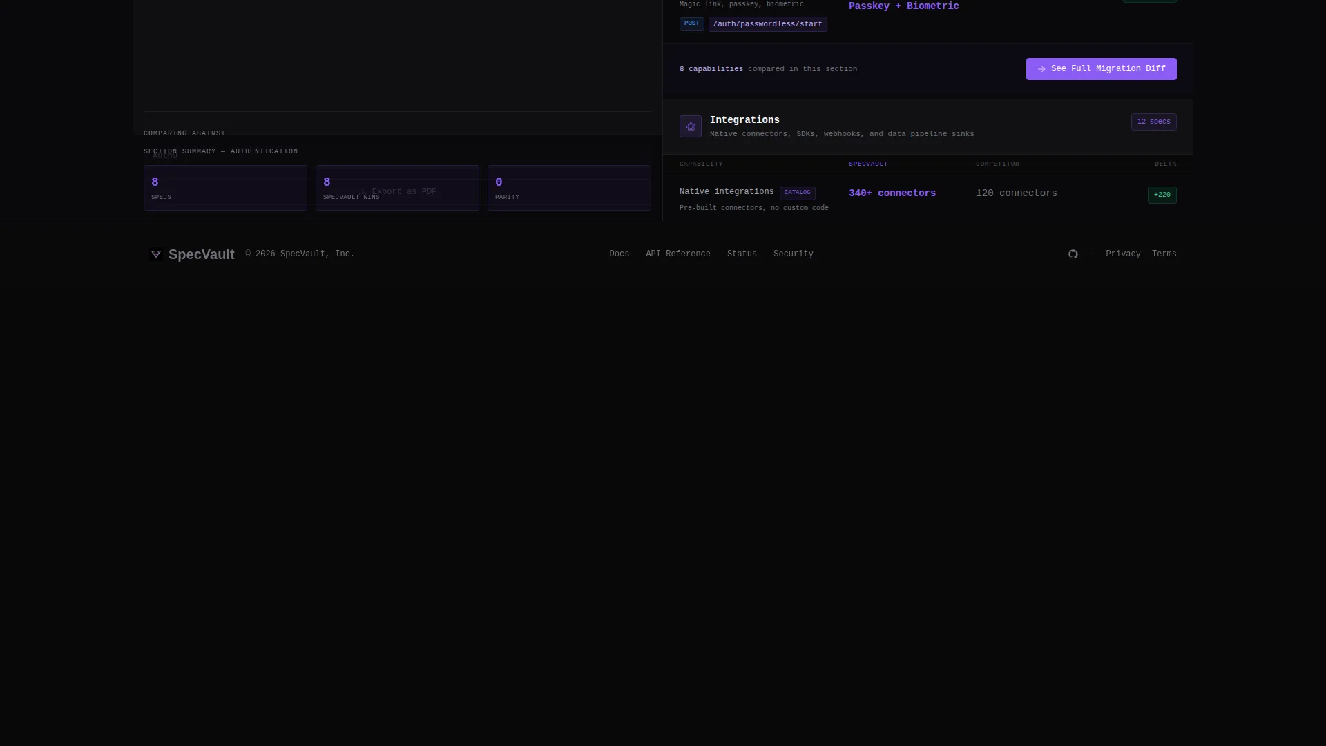Click the +220 delta badge
The image size is (1326, 746).
1162,195
